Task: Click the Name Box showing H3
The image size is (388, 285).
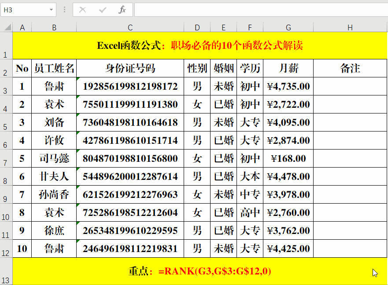Action: (x=22, y=10)
